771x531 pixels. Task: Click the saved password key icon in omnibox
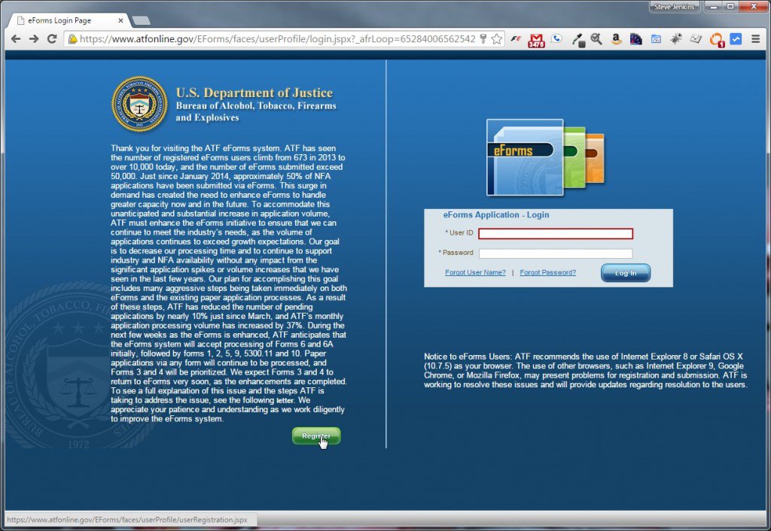coord(483,38)
